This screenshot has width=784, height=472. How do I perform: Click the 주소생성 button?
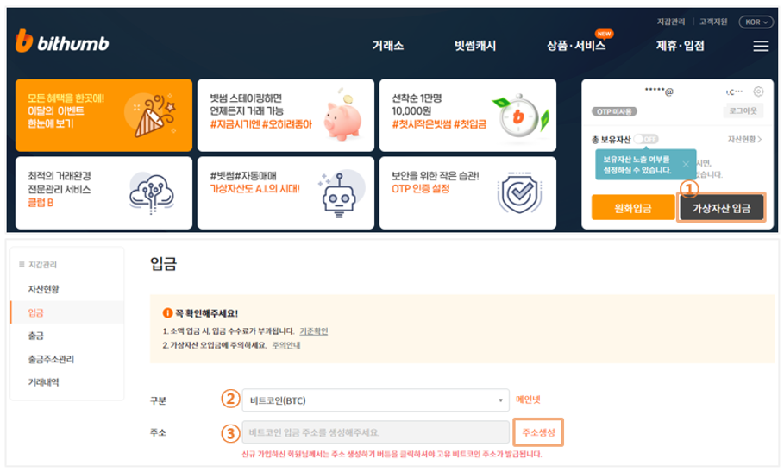(538, 432)
